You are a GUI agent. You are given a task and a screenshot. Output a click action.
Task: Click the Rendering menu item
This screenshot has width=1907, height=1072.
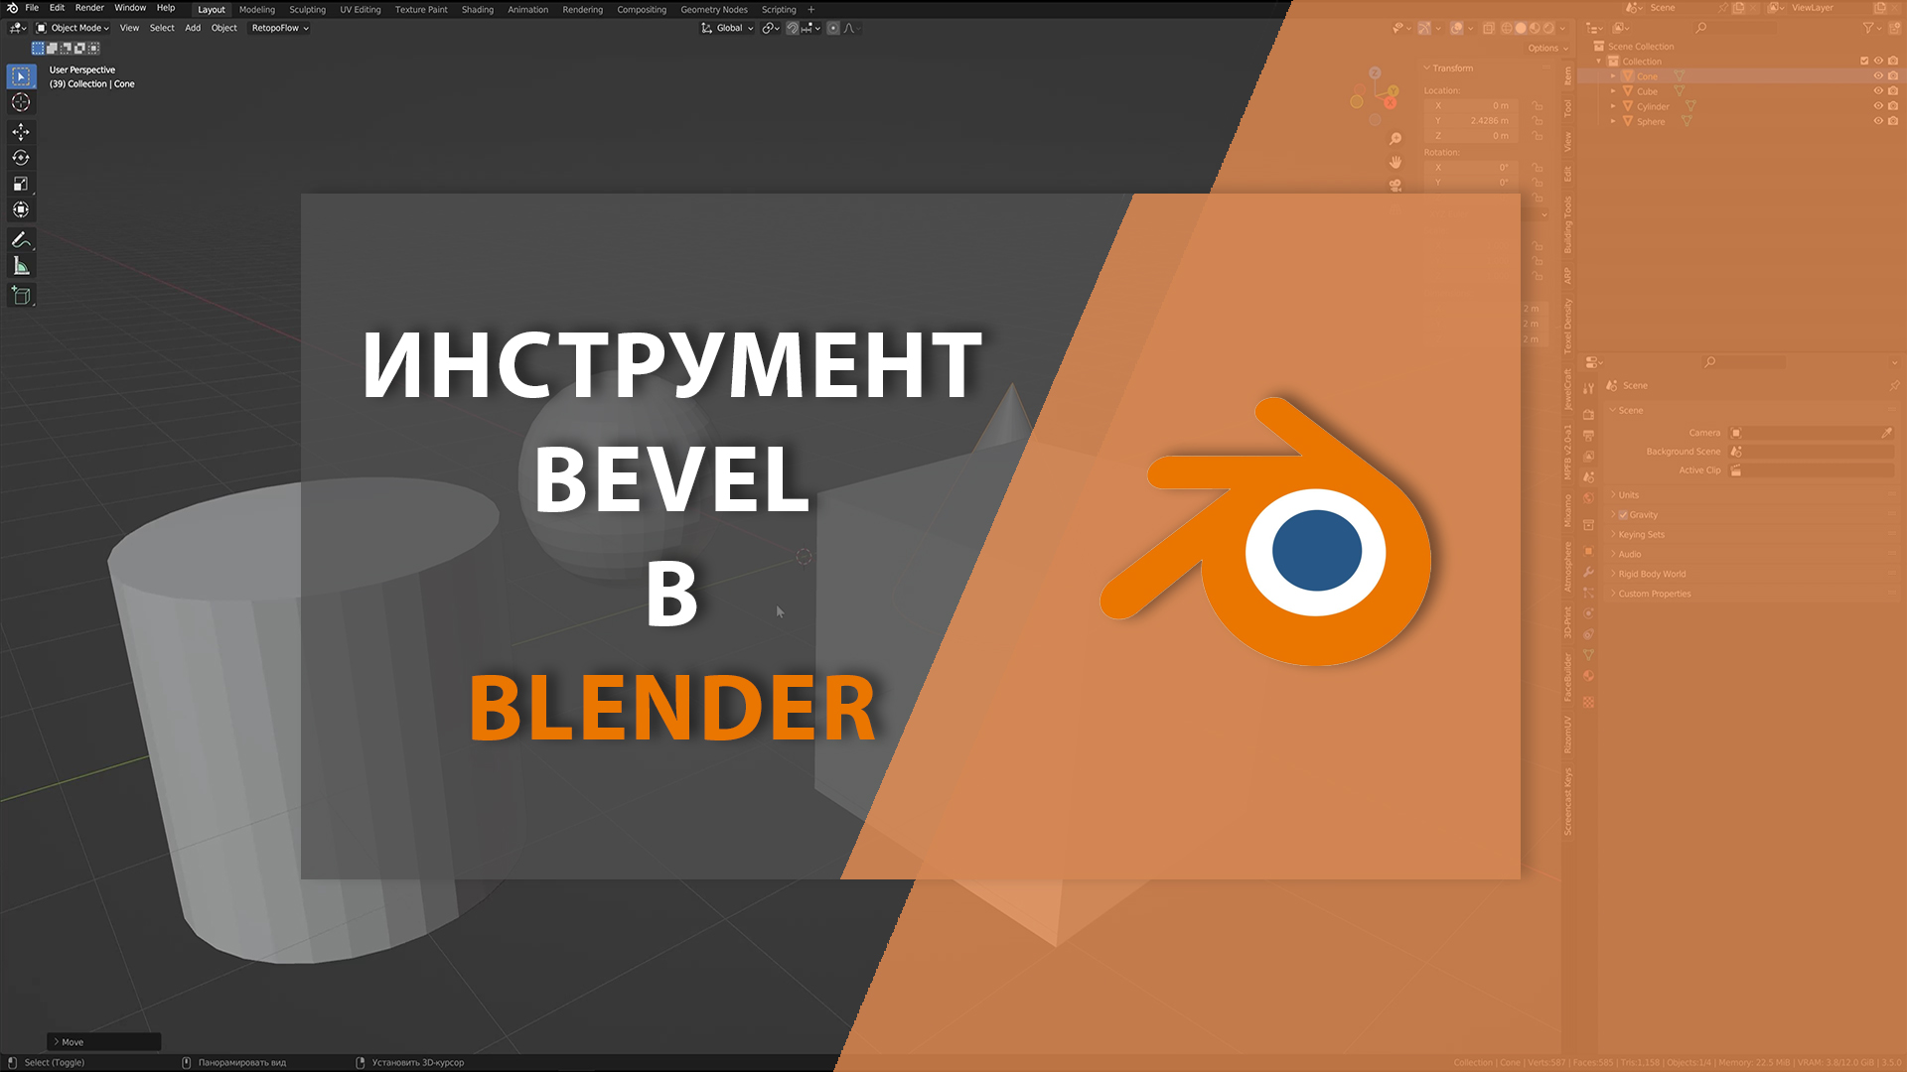tap(579, 9)
